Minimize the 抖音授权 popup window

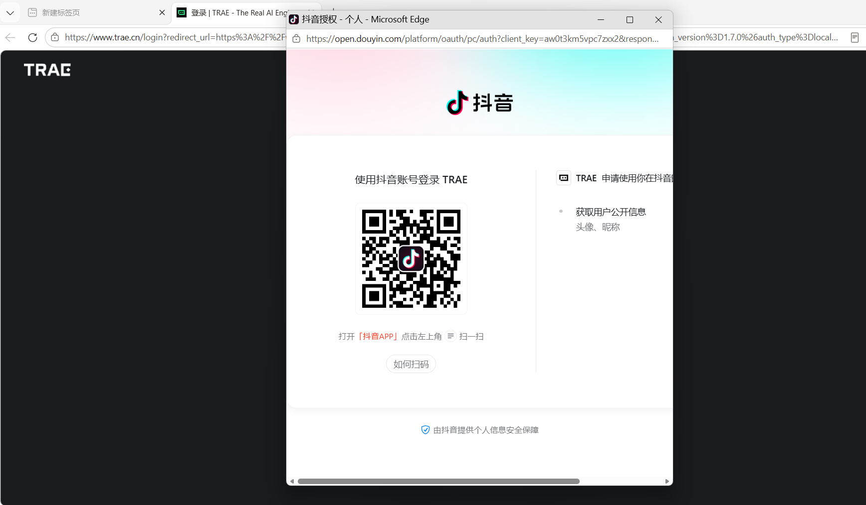point(601,19)
